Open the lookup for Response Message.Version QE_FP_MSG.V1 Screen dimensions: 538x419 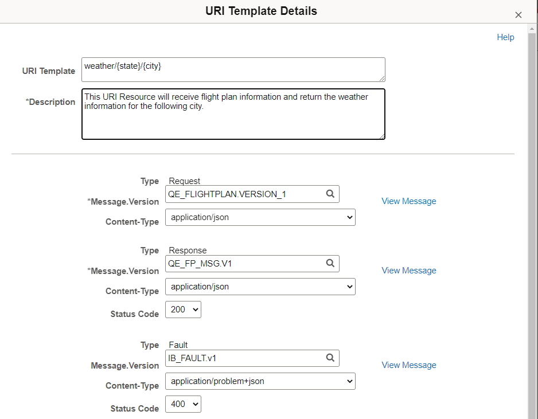point(330,263)
